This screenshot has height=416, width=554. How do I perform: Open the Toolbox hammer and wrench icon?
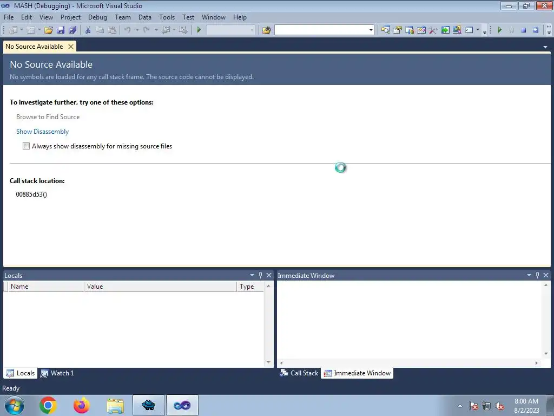coord(433,30)
